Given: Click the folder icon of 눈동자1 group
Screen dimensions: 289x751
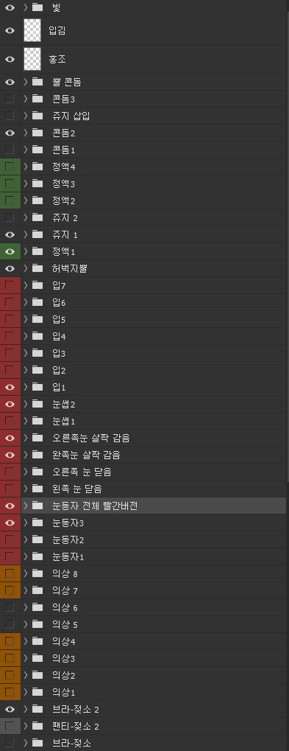Looking at the screenshot, I should pos(38,556).
